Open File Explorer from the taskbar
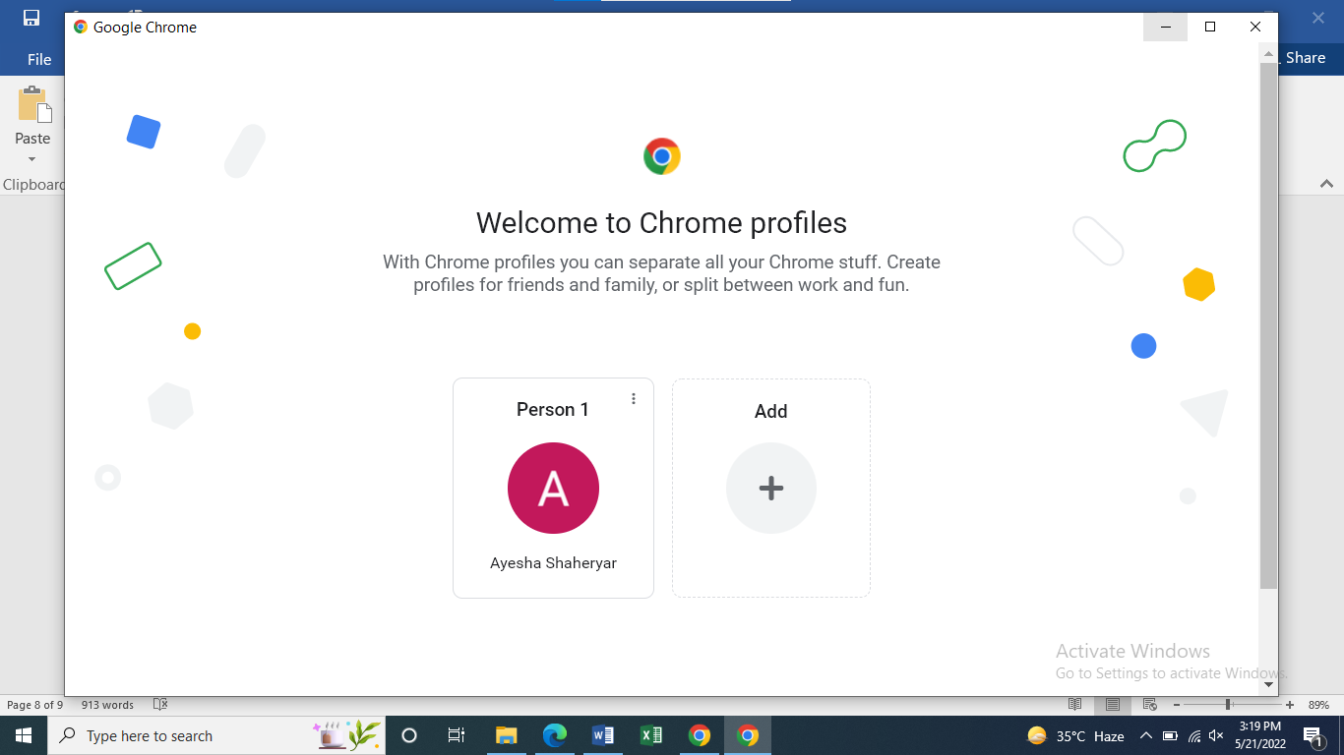 coord(507,735)
